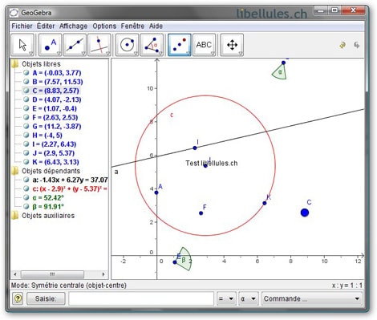
Task: Toggle visibility bullet of point A
Action: 26,72
